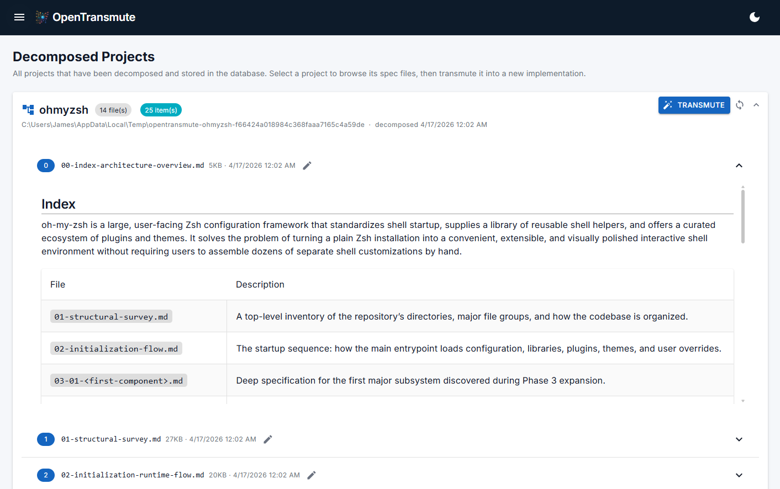Screen dimensions: 780x489
Task: Collapse the ohmyzsh project panel
Action: (756, 105)
